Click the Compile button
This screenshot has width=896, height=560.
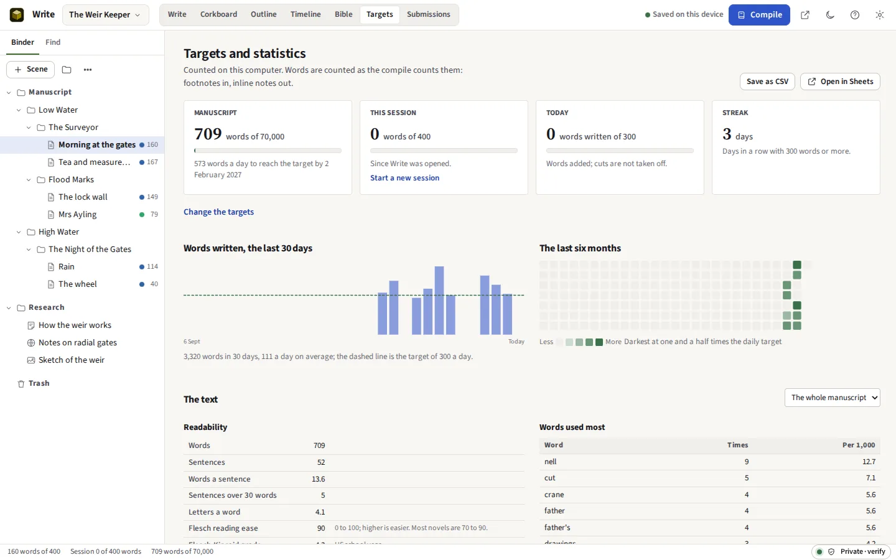coord(759,15)
